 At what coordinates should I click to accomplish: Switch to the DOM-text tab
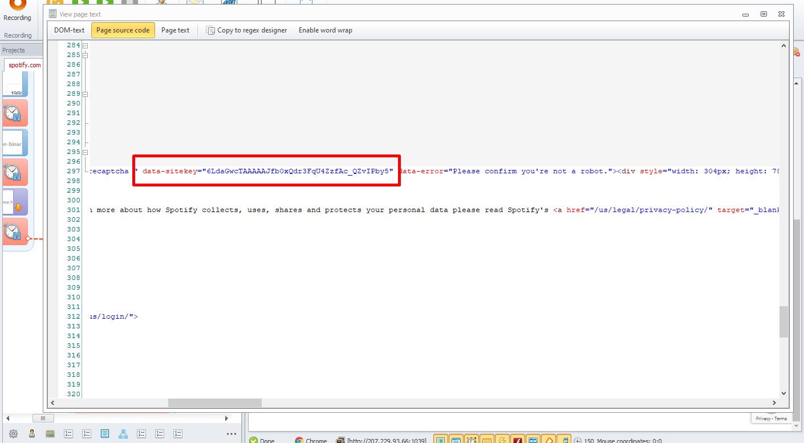(x=69, y=30)
